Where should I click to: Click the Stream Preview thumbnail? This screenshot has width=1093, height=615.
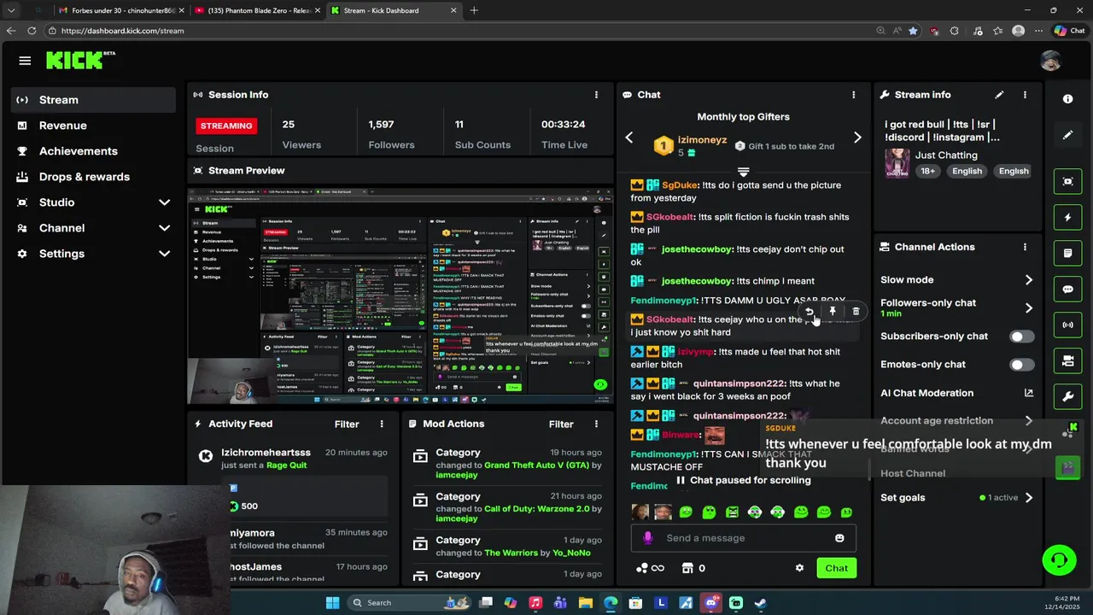pos(400,296)
